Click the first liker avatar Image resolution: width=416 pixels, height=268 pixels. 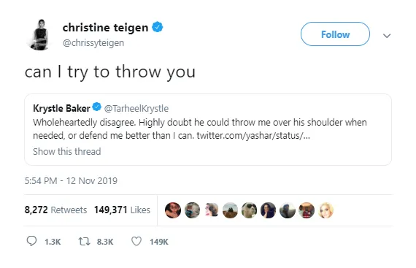(173, 210)
